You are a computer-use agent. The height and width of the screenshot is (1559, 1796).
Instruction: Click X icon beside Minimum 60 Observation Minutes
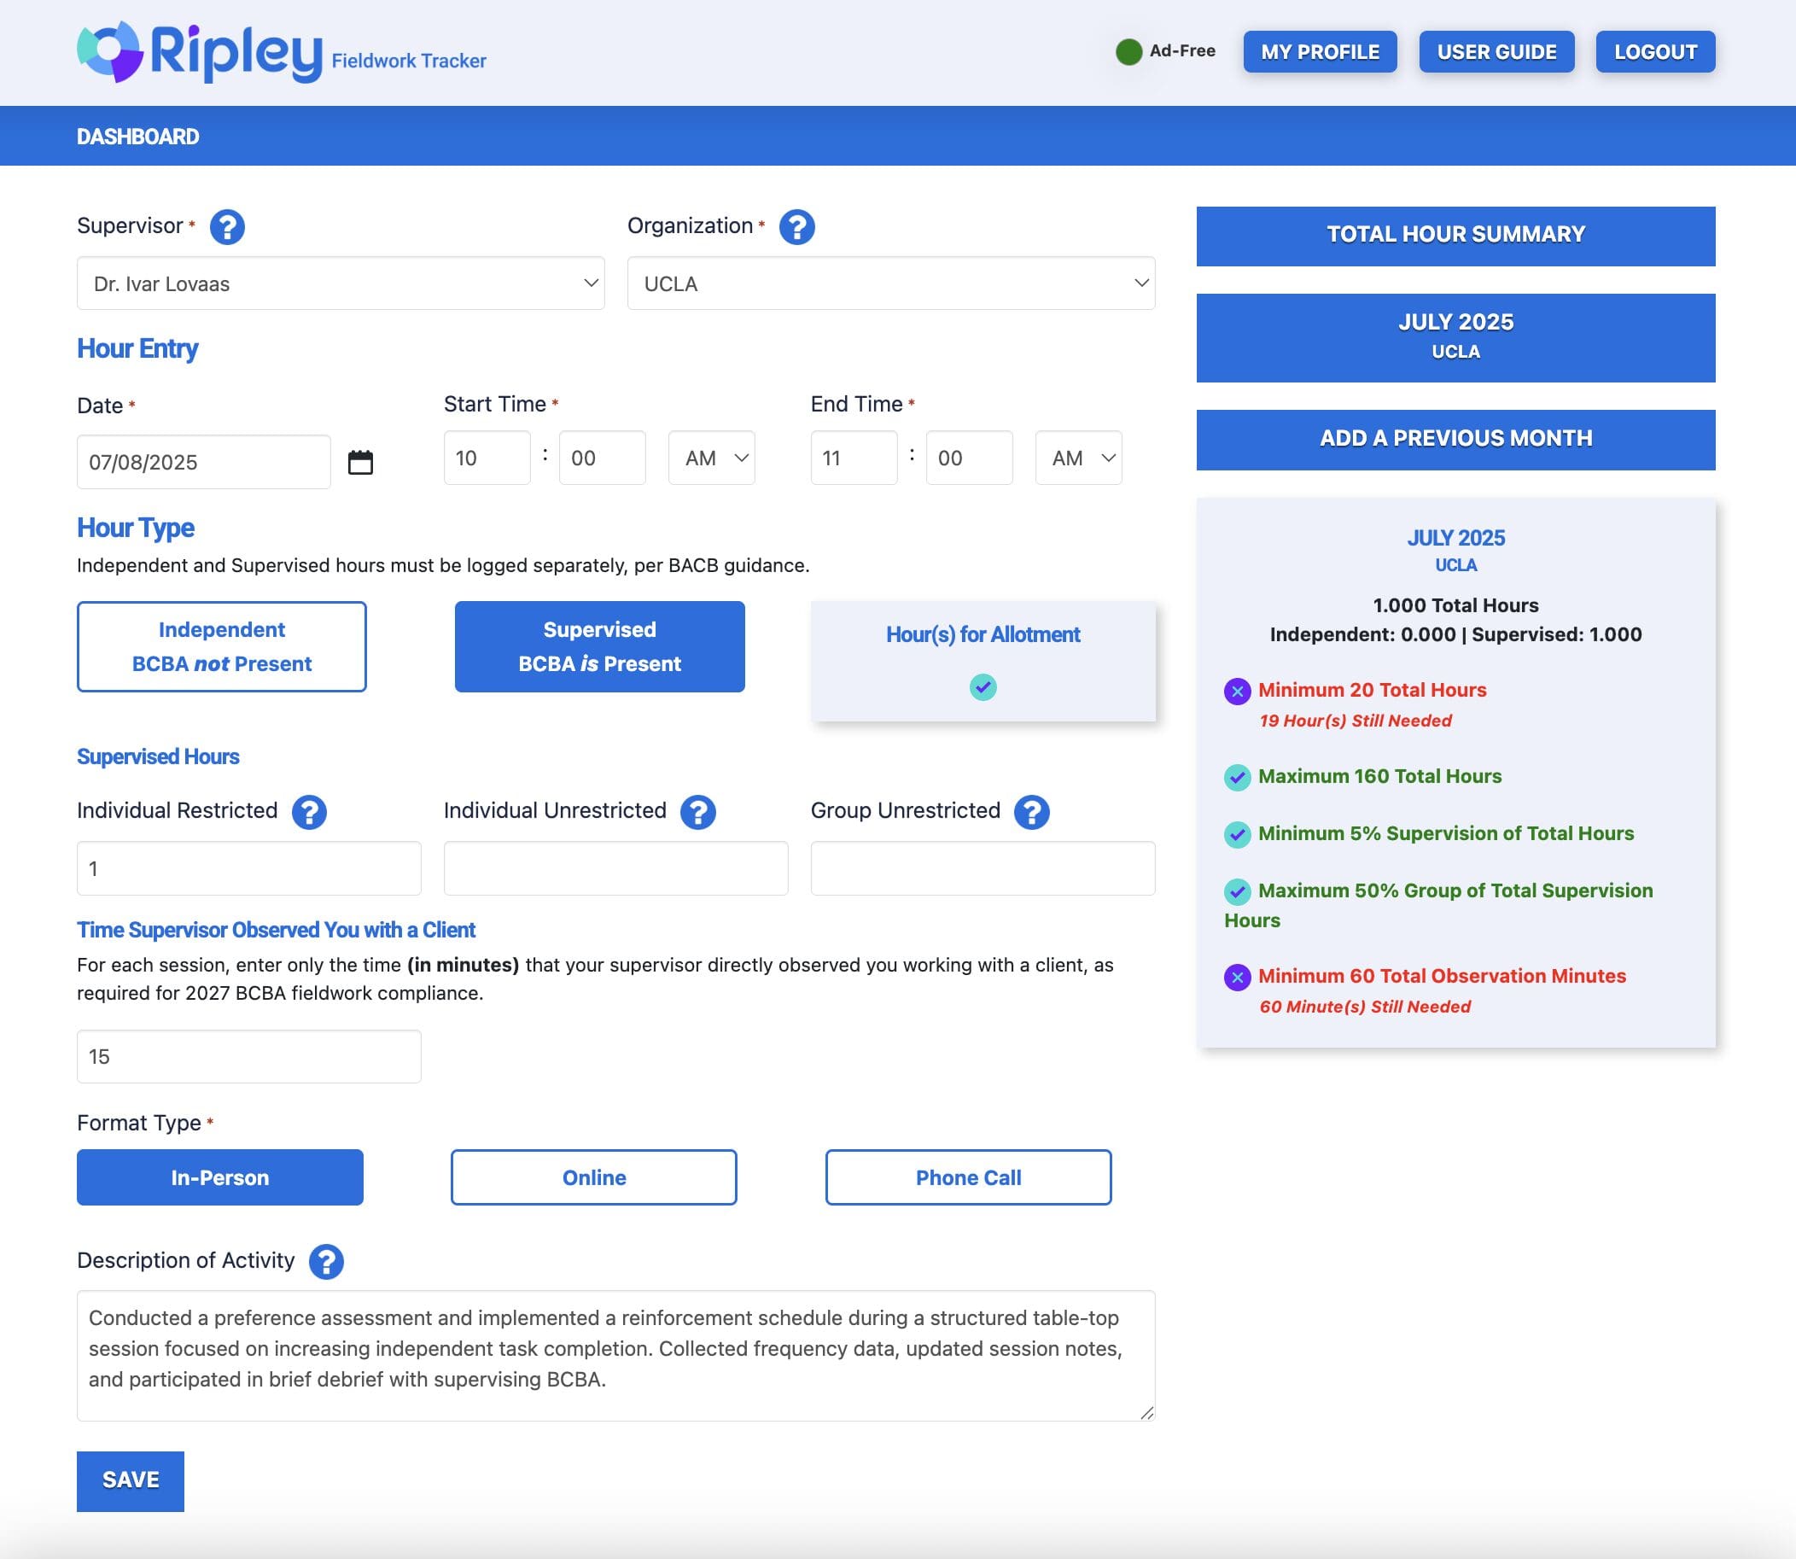[x=1237, y=977]
